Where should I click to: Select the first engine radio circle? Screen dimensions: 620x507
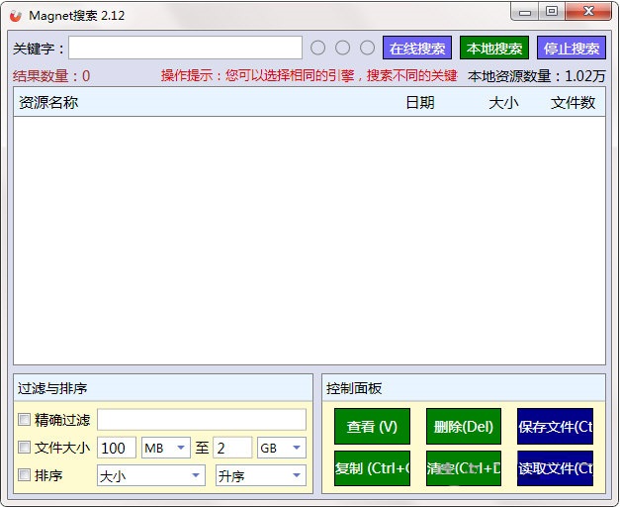point(317,48)
